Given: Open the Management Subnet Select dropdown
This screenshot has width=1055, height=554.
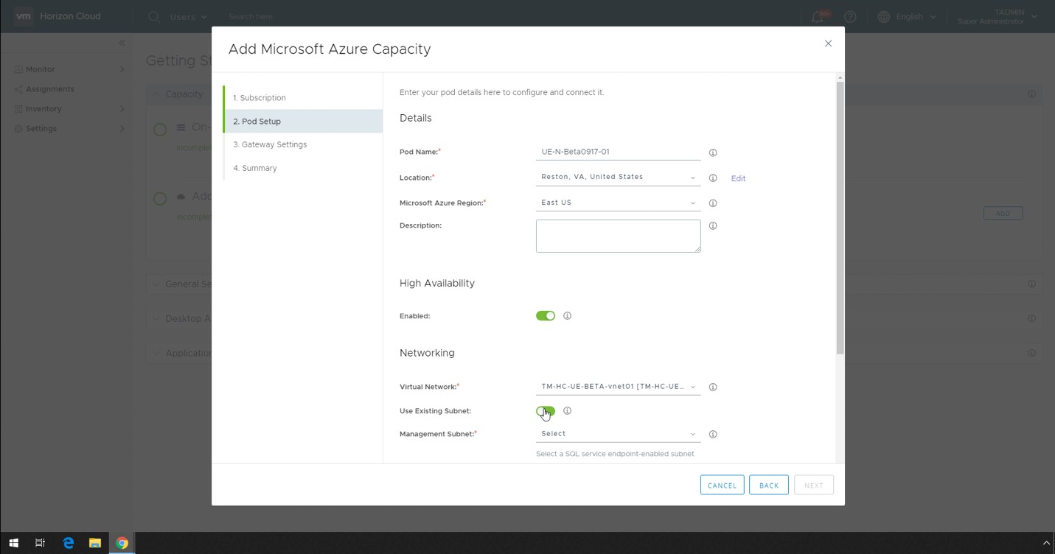Looking at the screenshot, I should click(618, 434).
